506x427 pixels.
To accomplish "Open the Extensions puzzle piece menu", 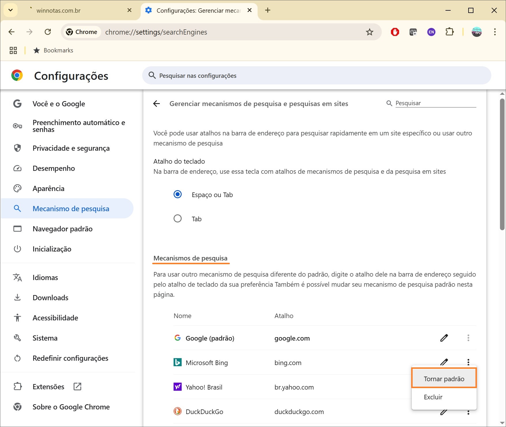I will 449,32.
